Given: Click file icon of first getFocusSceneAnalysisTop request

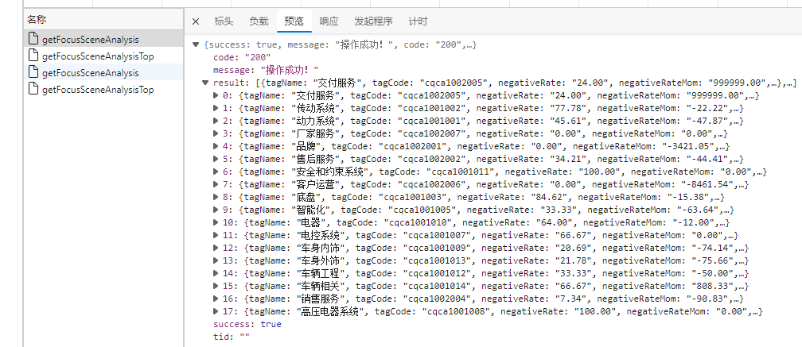Looking at the screenshot, I should point(33,56).
